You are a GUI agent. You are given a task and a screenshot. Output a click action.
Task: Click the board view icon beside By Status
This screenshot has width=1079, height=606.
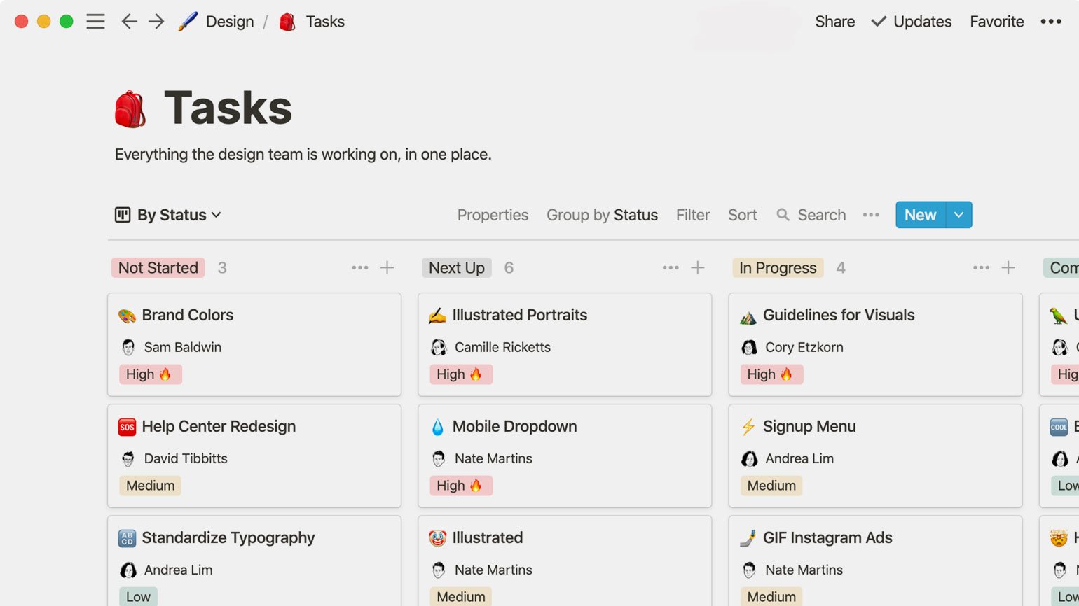[123, 215]
